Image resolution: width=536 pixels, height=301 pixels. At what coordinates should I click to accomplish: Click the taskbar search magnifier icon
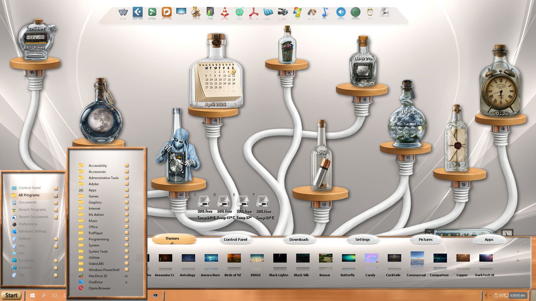click(44, 295)
